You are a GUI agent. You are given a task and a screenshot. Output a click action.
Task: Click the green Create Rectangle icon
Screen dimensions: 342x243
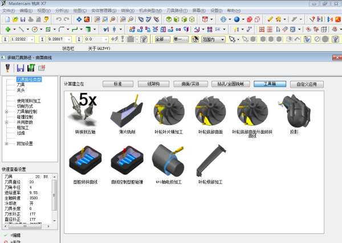tap(48, 29)
